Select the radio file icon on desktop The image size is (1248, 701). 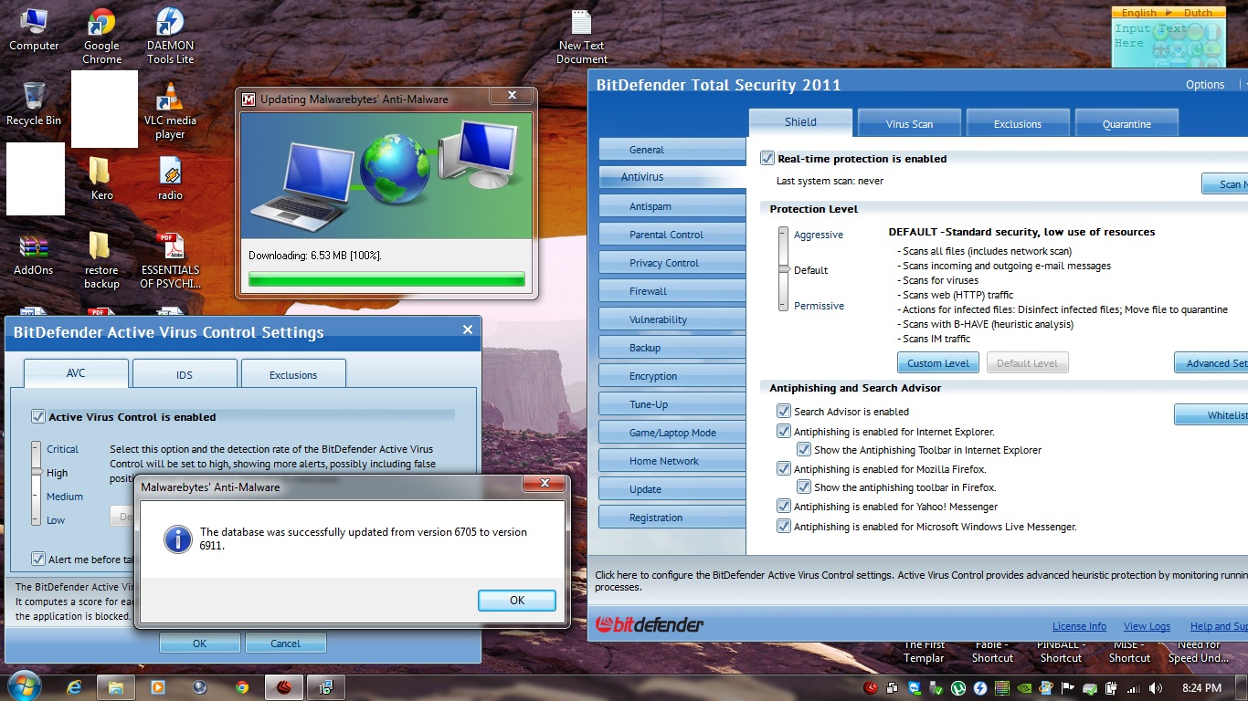(170, 178)
